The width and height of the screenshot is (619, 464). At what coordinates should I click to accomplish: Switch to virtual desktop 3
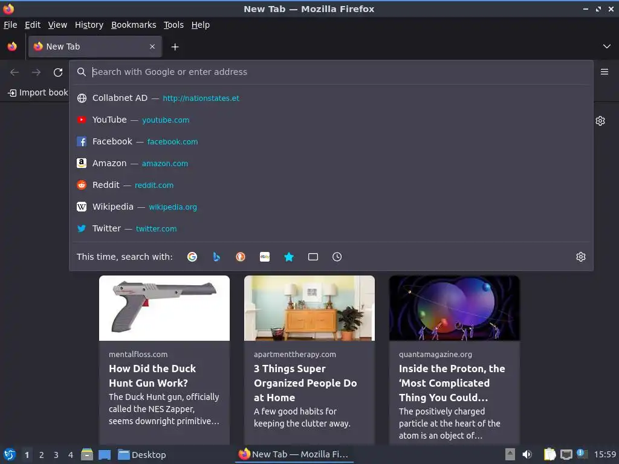pyautogui.click(x=56, y=455)
